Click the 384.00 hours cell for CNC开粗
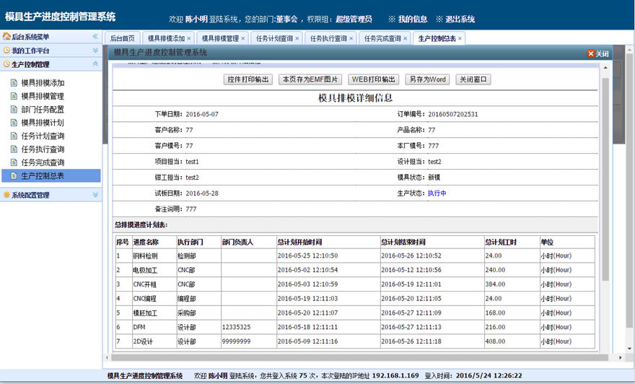Screen dimensions: 635x384 click(x=512, y=284)
